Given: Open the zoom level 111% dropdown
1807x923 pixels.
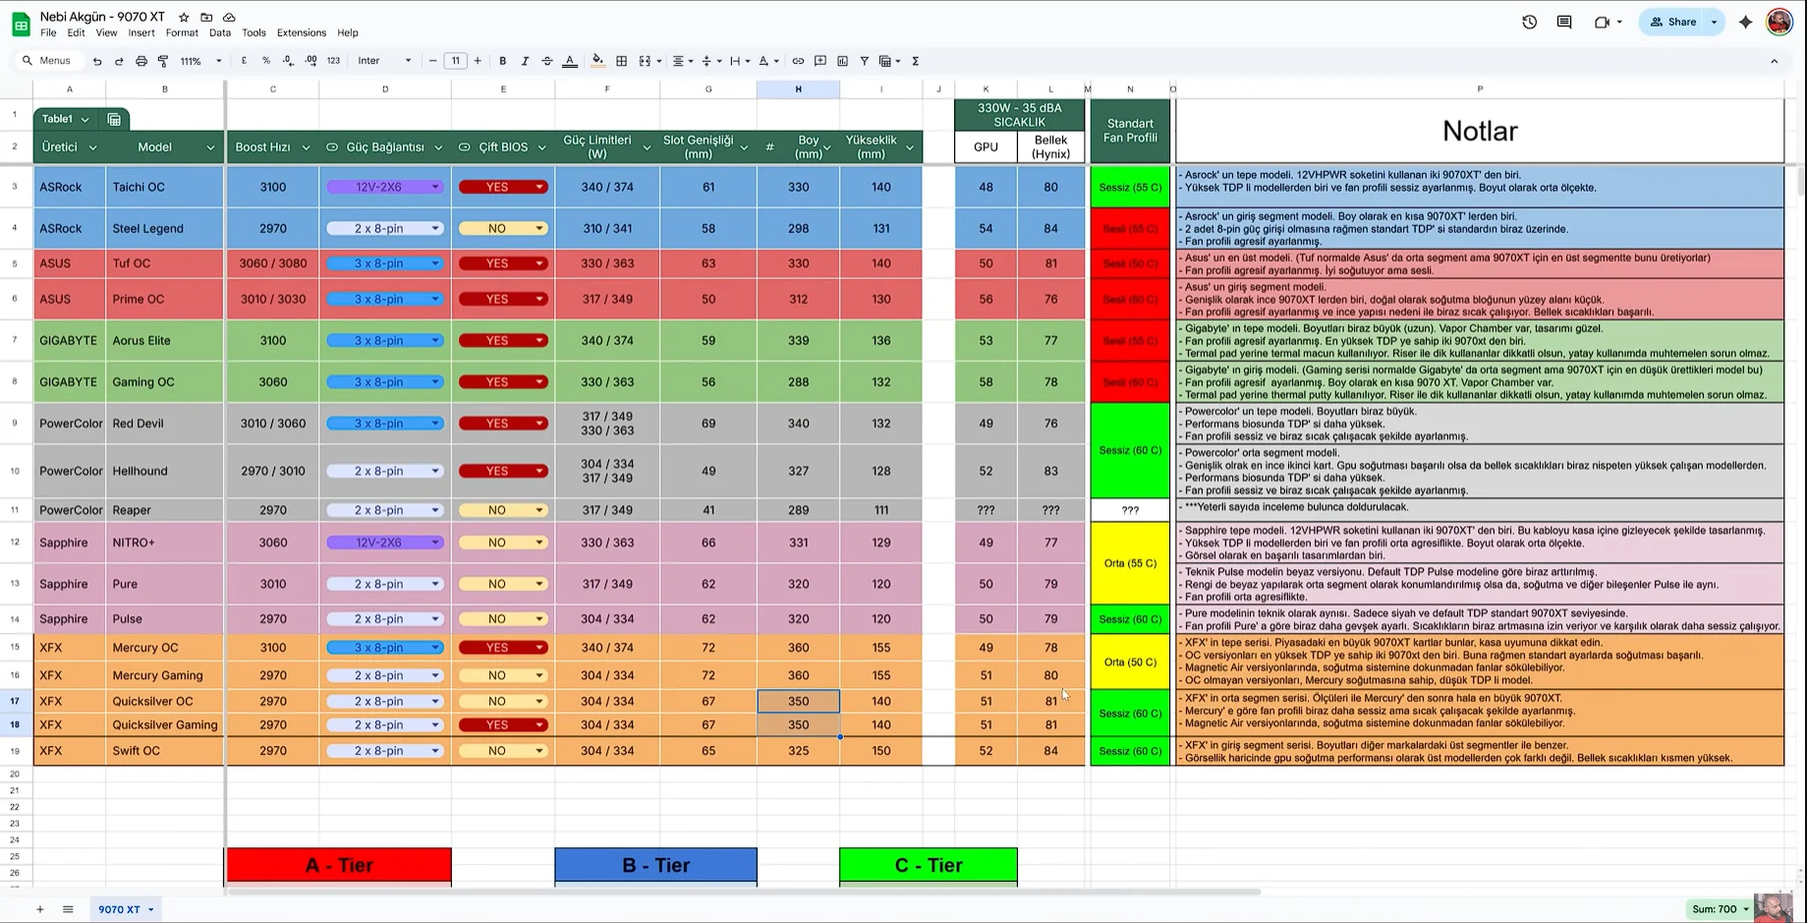Looking at the screenshot, I should click(x=200, y=61).
